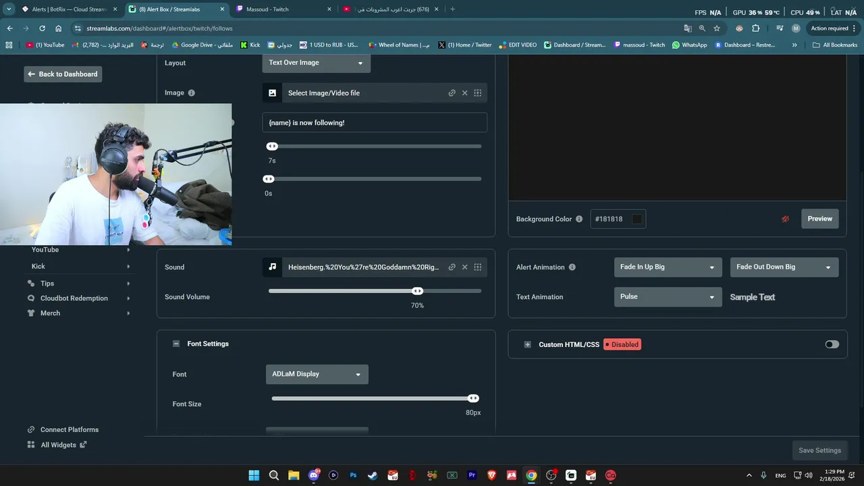
Task: Open the All Bookmarks folder
Action: [835, 45]
